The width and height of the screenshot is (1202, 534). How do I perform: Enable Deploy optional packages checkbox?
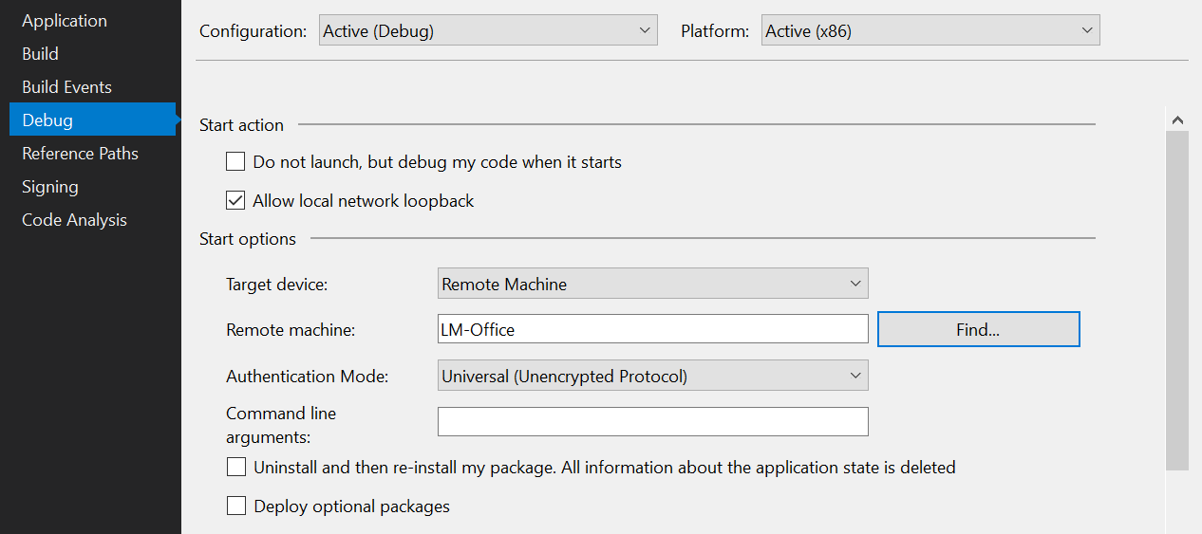pyautogui.click(x=236, y=506)
